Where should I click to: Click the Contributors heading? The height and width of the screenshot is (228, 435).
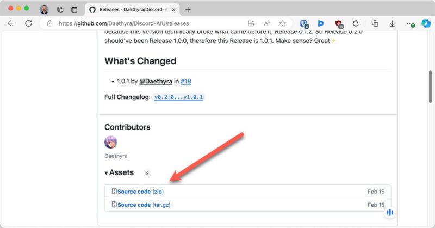tap(127, 127)
